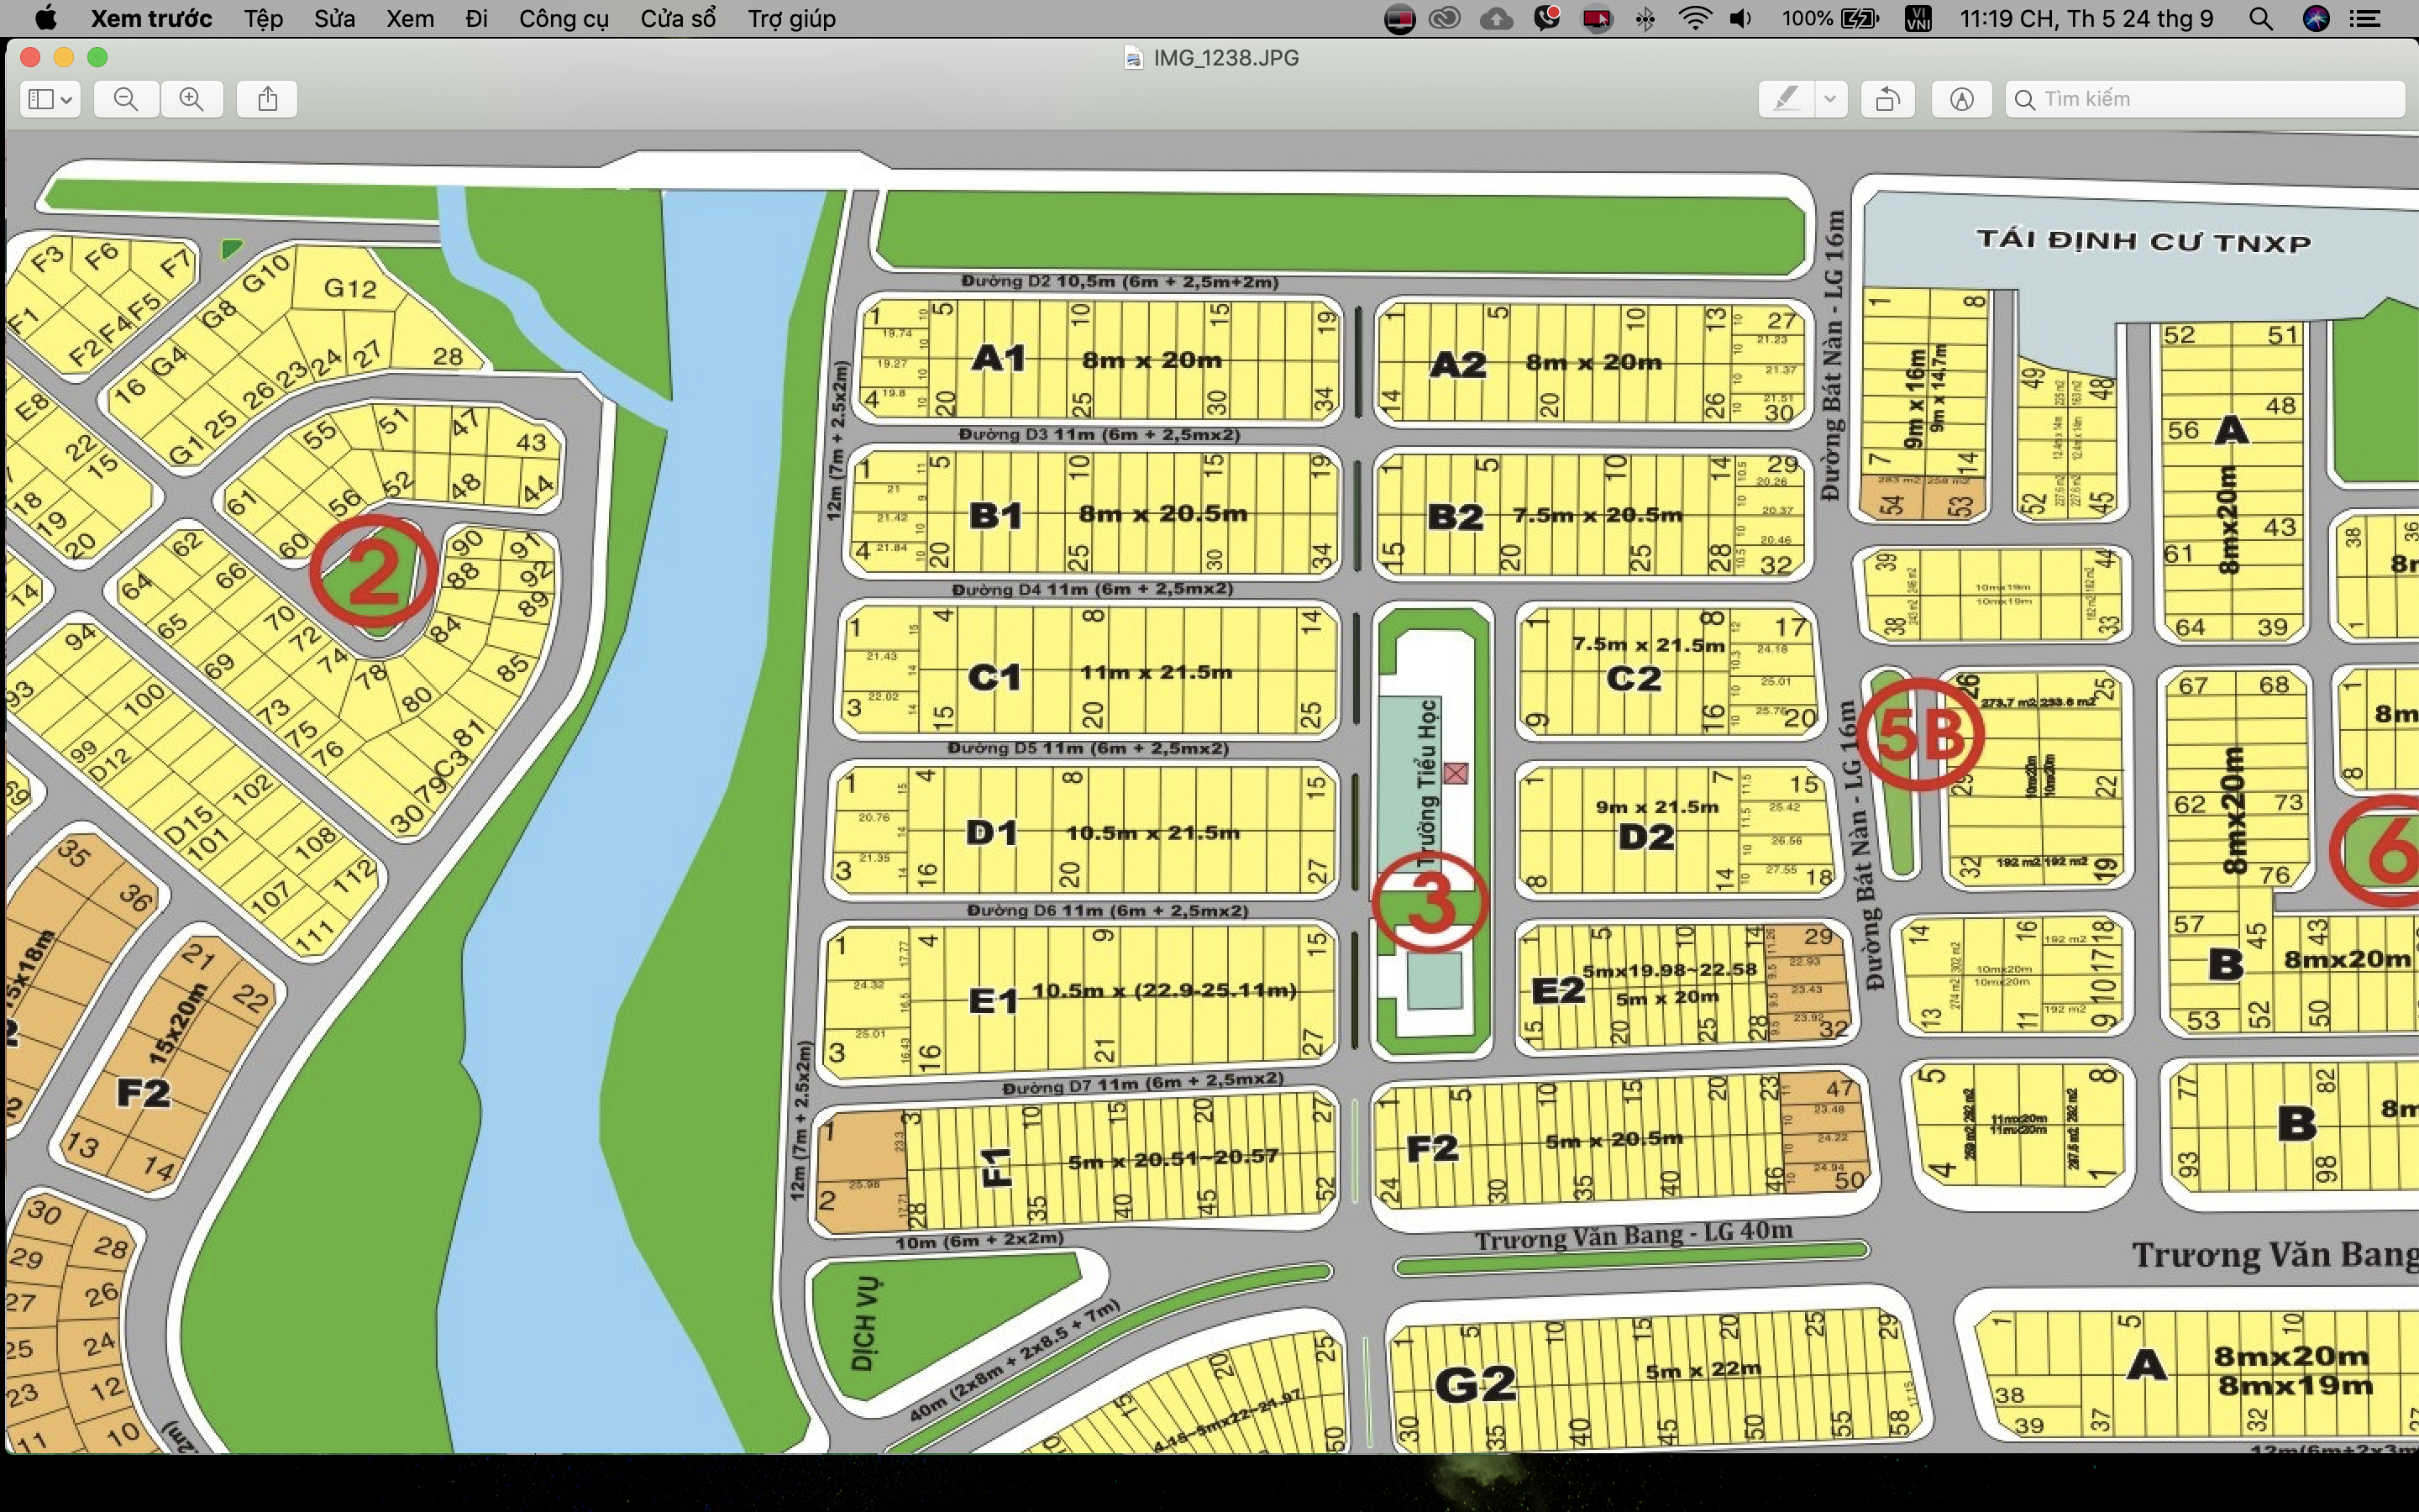Open the Tệp menu
2419x1512 pixels.
click(264, 18)
